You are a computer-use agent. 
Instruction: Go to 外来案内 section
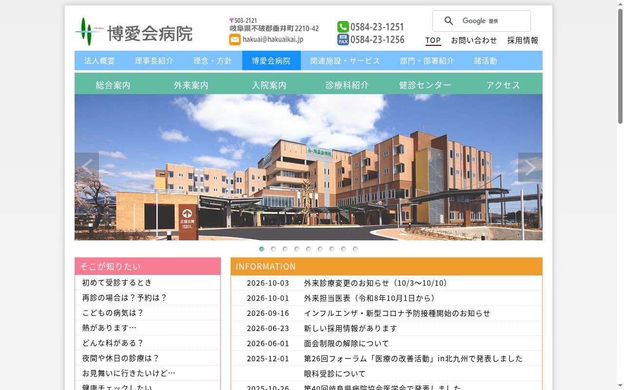[x=191, y=84]
